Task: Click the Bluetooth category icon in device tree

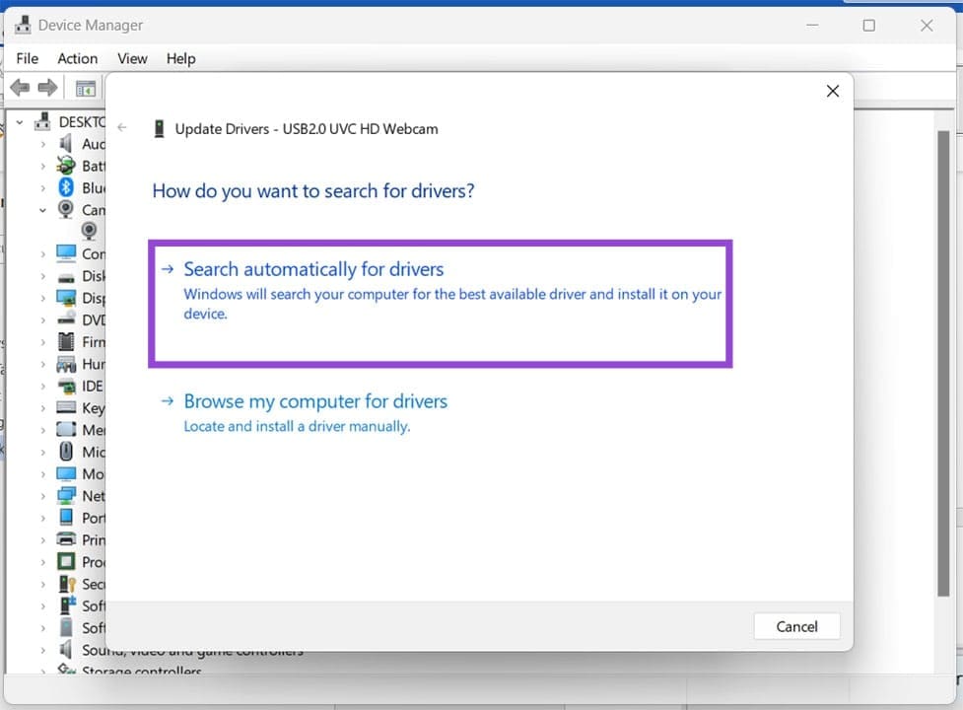Action: (x=64, y=187)
